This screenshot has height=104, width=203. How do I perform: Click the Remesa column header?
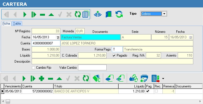(169, 86)
